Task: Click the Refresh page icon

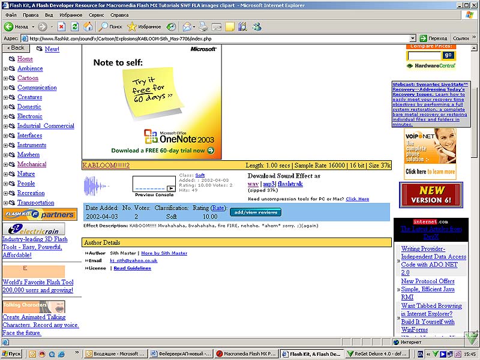Action: (x=75, y=27)
